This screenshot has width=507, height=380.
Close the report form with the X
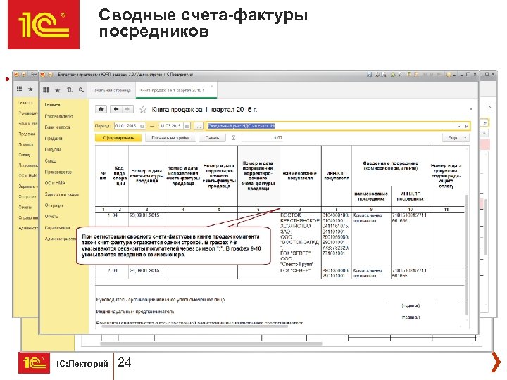(x=471, y=109)
